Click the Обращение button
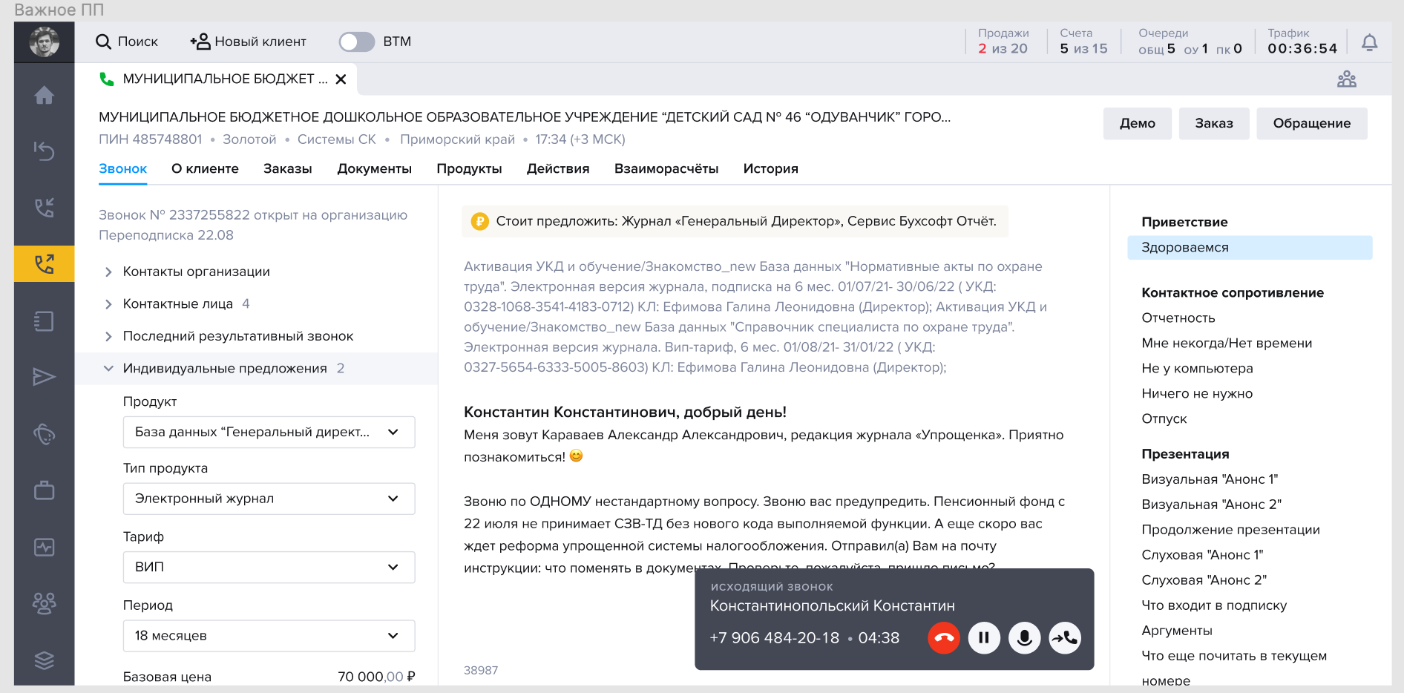Screen dimensions: 1404x693 [1311, 123]
